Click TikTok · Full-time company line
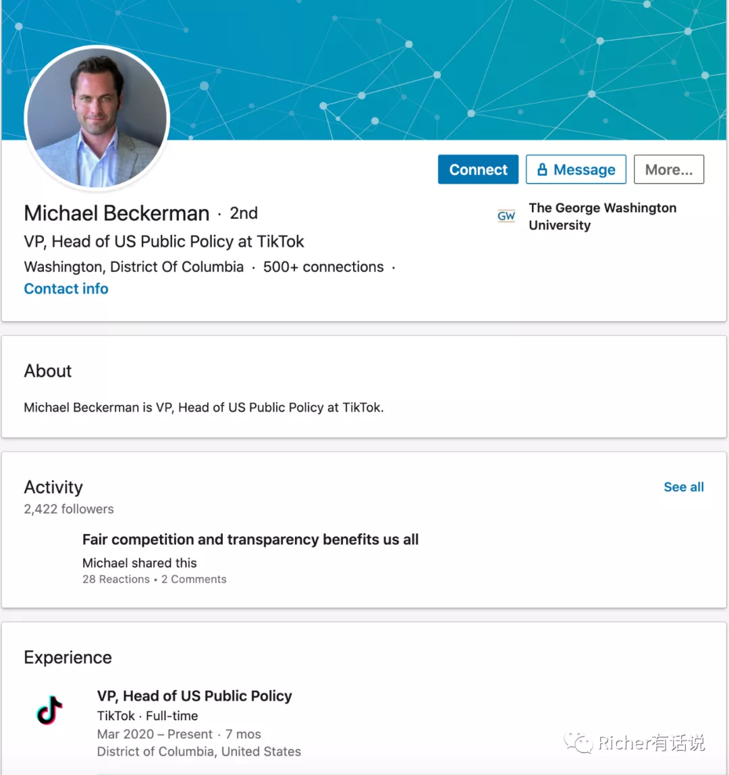 pos(148,716)
